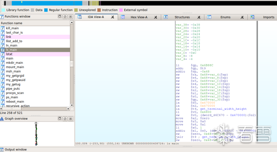
Task: Float the Graph overview panel
Action: pos(65,119)
